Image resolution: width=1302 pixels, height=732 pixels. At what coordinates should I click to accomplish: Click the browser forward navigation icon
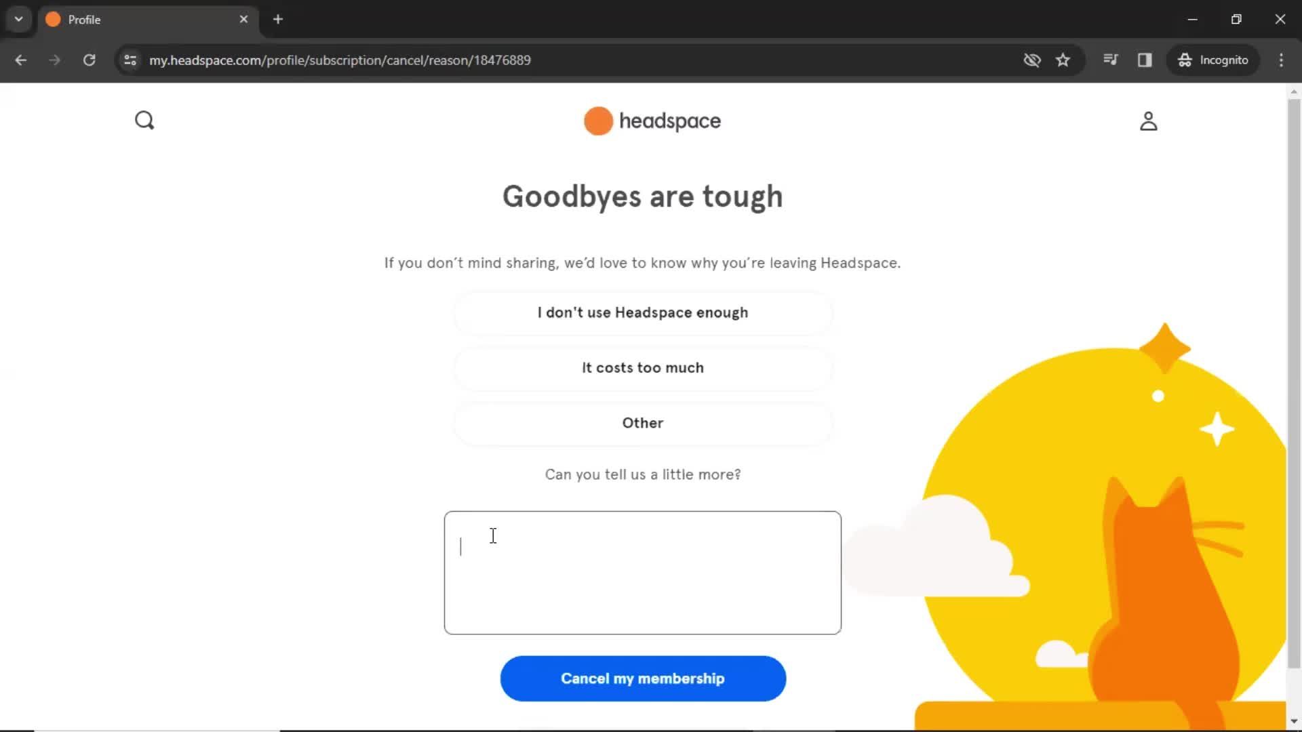click(54, 60)
